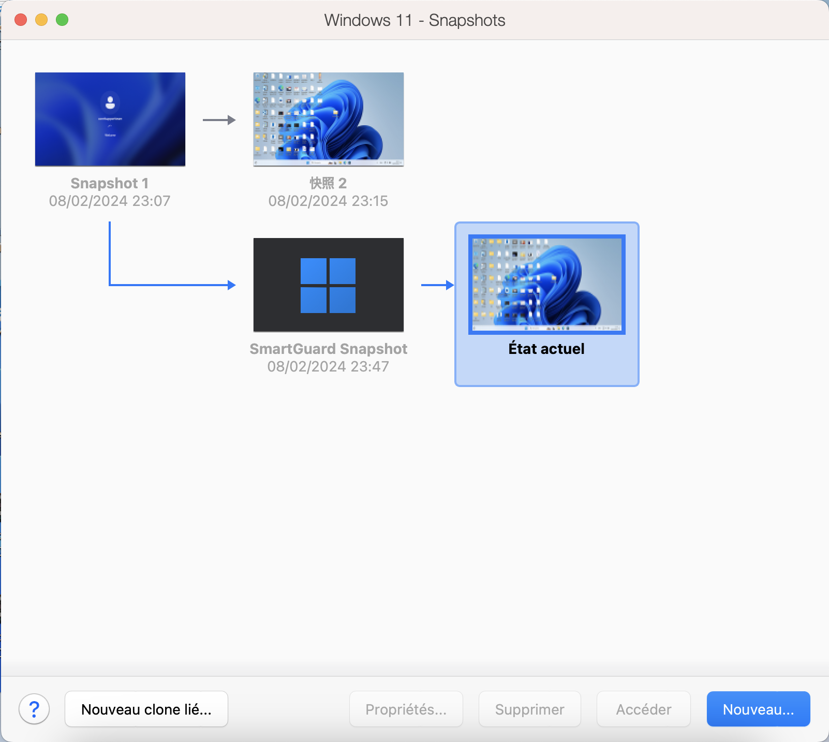Click the 23:15 date under 快照 2
Viewport: 829px width, 742px height.
[x=328, y=201]
